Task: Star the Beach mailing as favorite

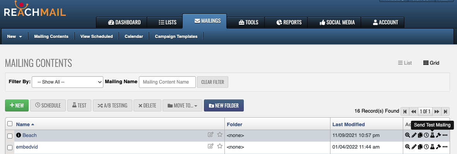Action: tap(220, 134)
